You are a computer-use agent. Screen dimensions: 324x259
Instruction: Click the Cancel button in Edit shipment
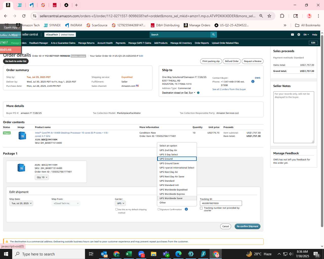point(226,226)
